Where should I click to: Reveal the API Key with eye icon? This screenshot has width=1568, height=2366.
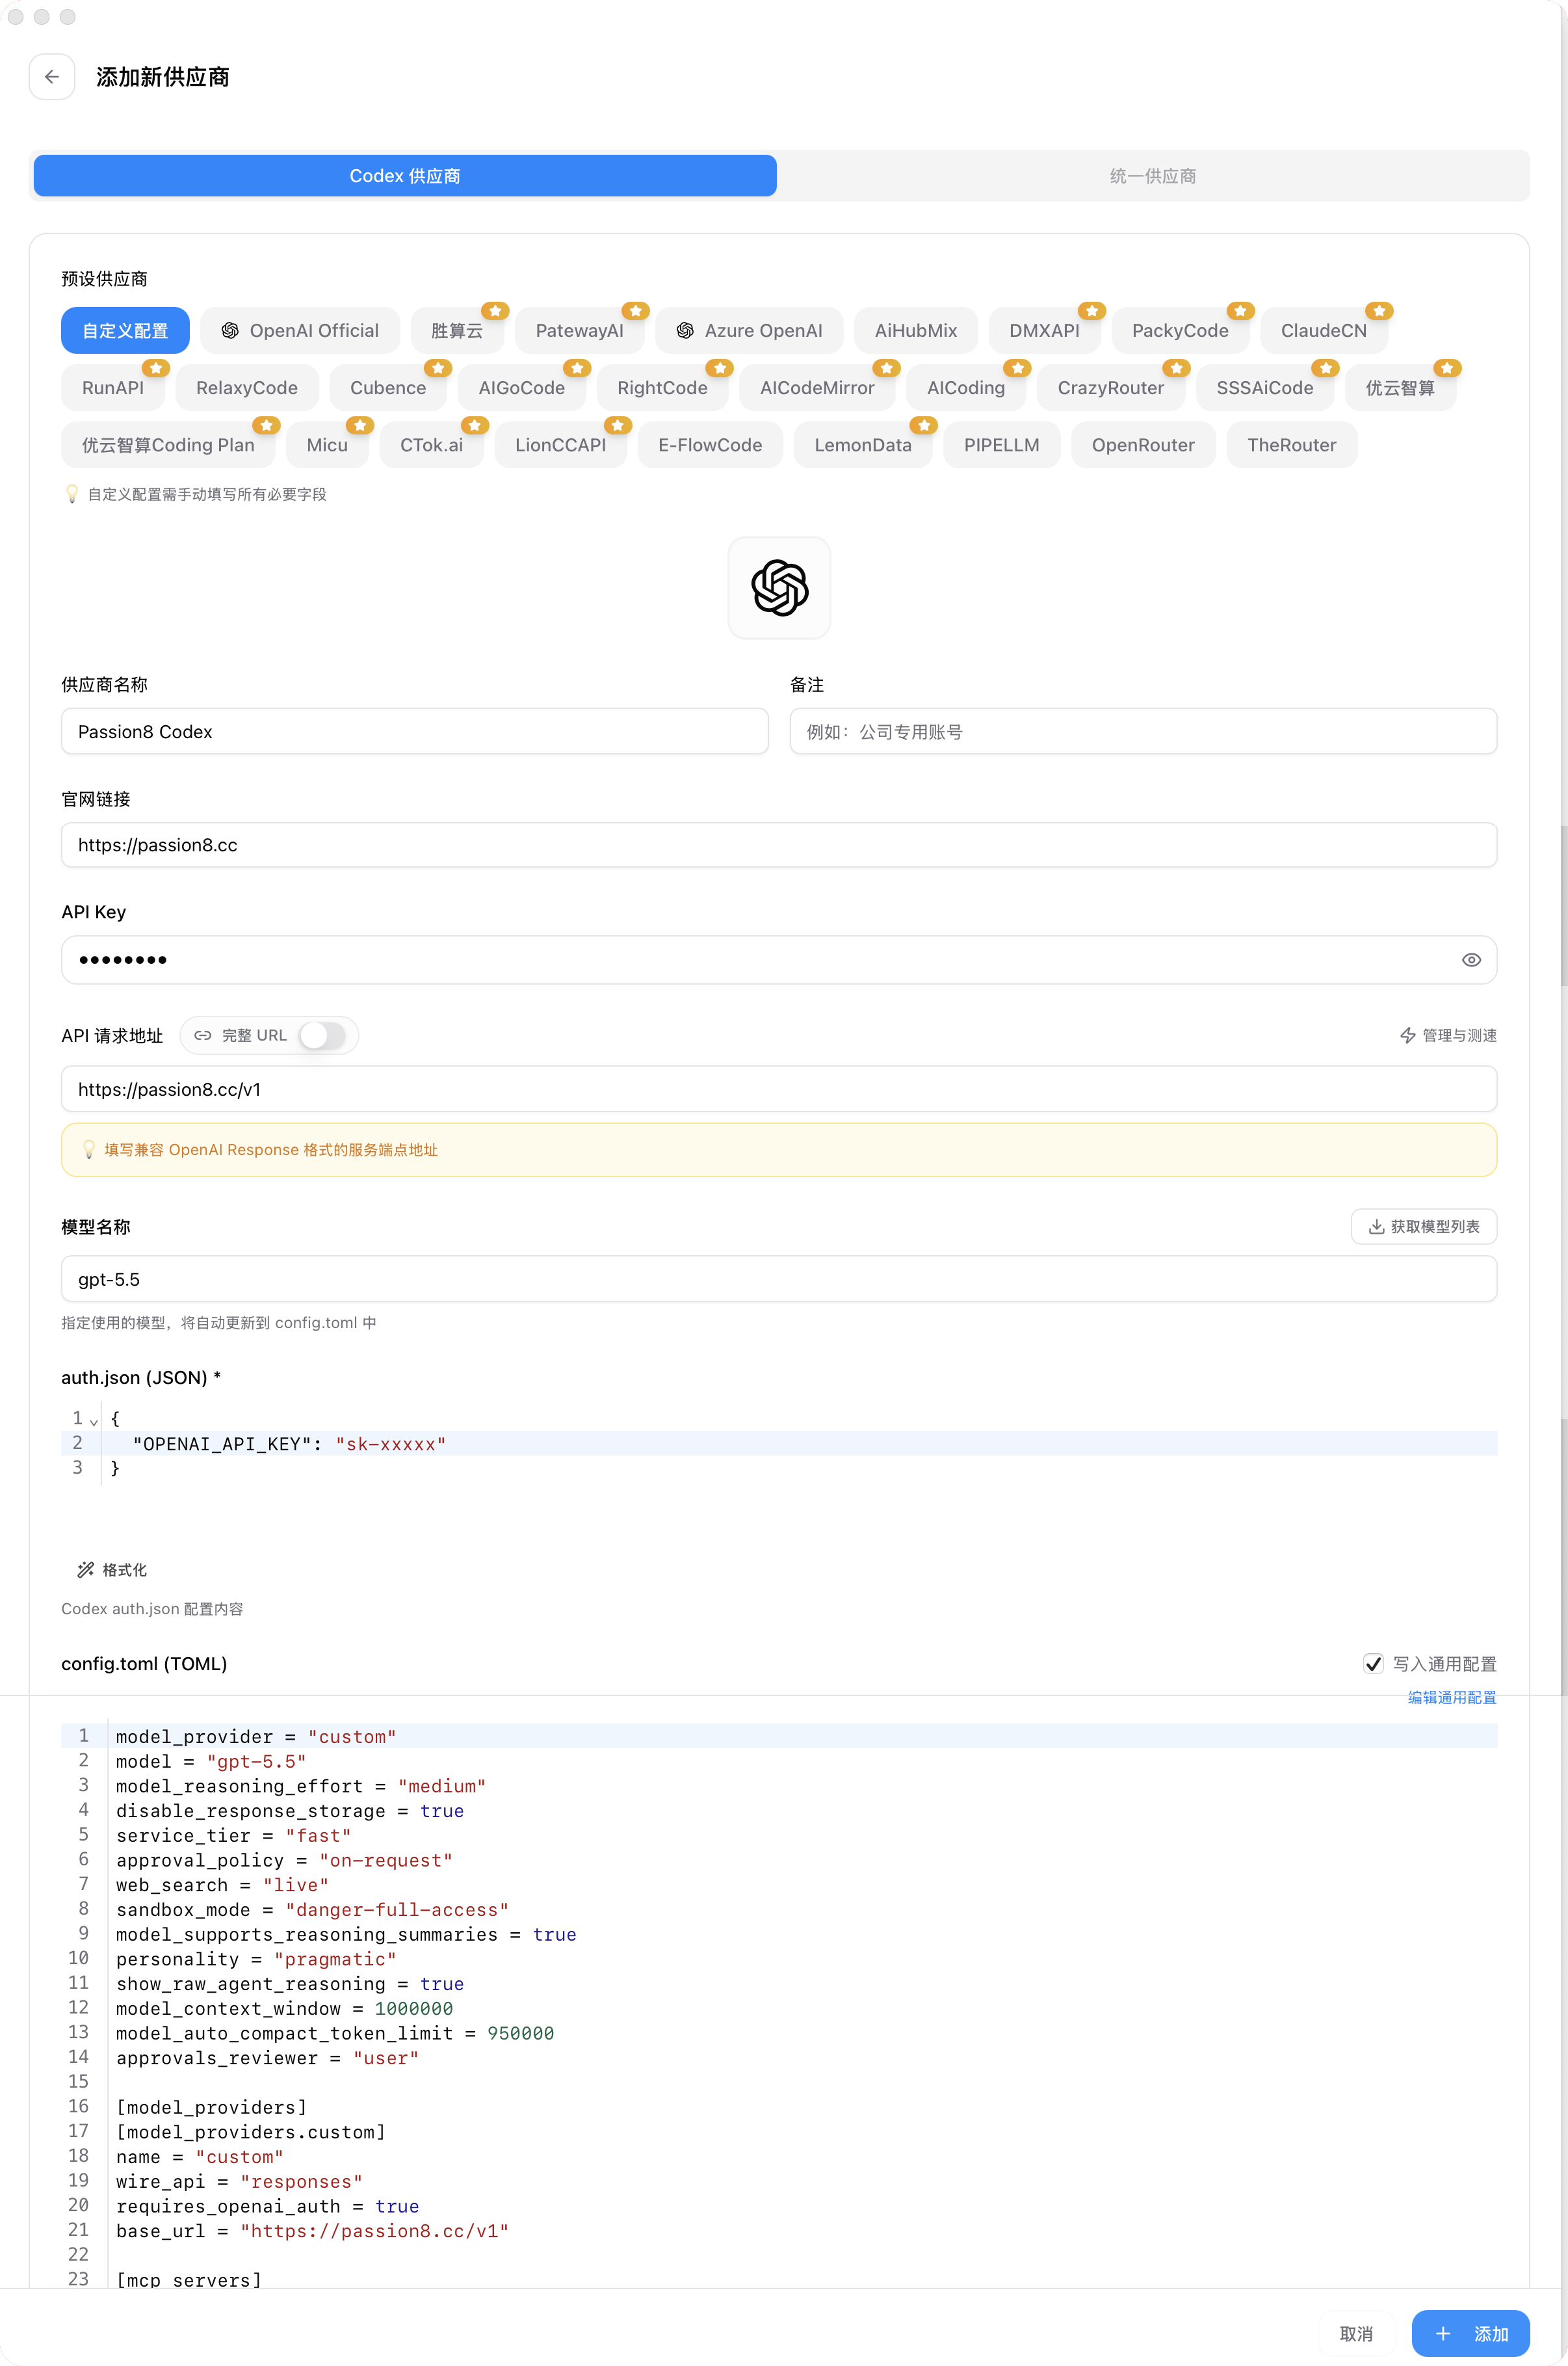[x=1471, y=959]
